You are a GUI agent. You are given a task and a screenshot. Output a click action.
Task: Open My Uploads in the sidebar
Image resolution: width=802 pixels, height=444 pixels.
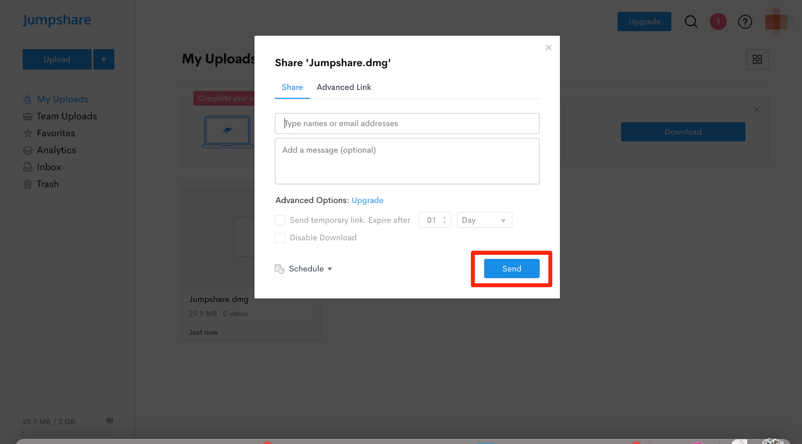click(x=63, y=99)
